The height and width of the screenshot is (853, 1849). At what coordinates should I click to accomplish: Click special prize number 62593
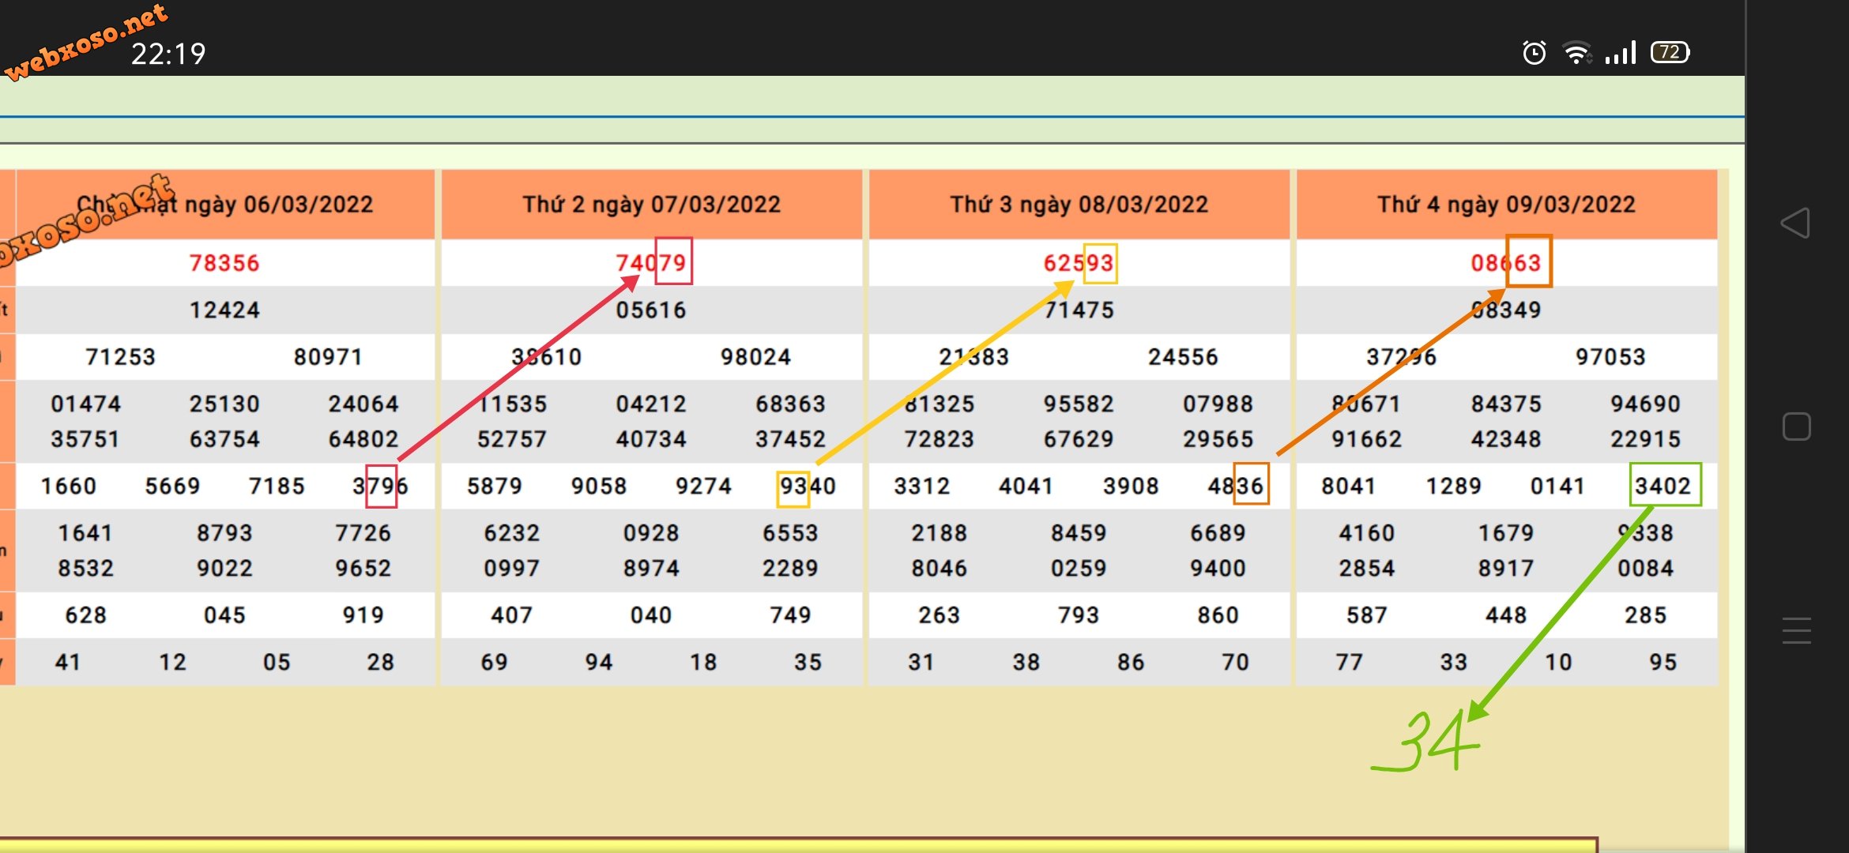[1079, 263]
